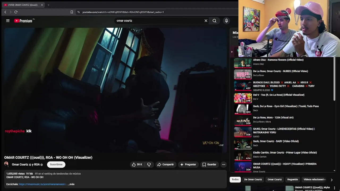Play Alvaro Diaz Ramona Flowers thumbnail

pyautogui.click(x=243, y=63)
